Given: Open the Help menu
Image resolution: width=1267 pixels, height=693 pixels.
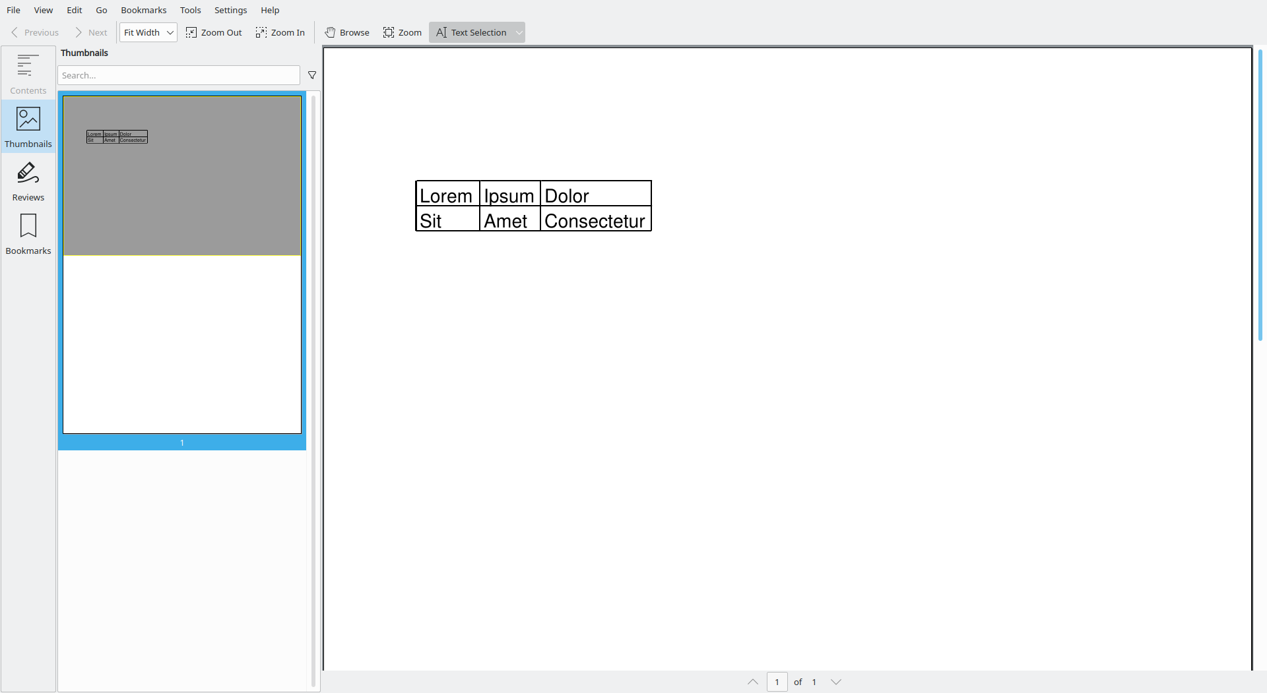Looking at the screenshot, I should [270, 10].
